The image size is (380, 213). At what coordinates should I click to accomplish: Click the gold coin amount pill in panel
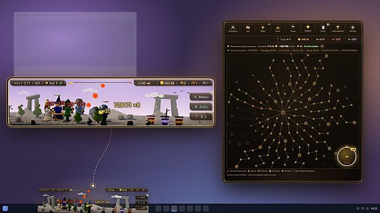303,40
